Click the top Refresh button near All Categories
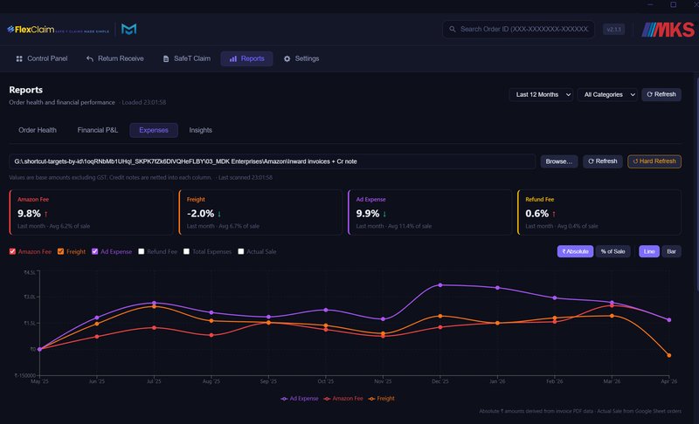This screenshot has height=424, width=699. coord(661,94)
